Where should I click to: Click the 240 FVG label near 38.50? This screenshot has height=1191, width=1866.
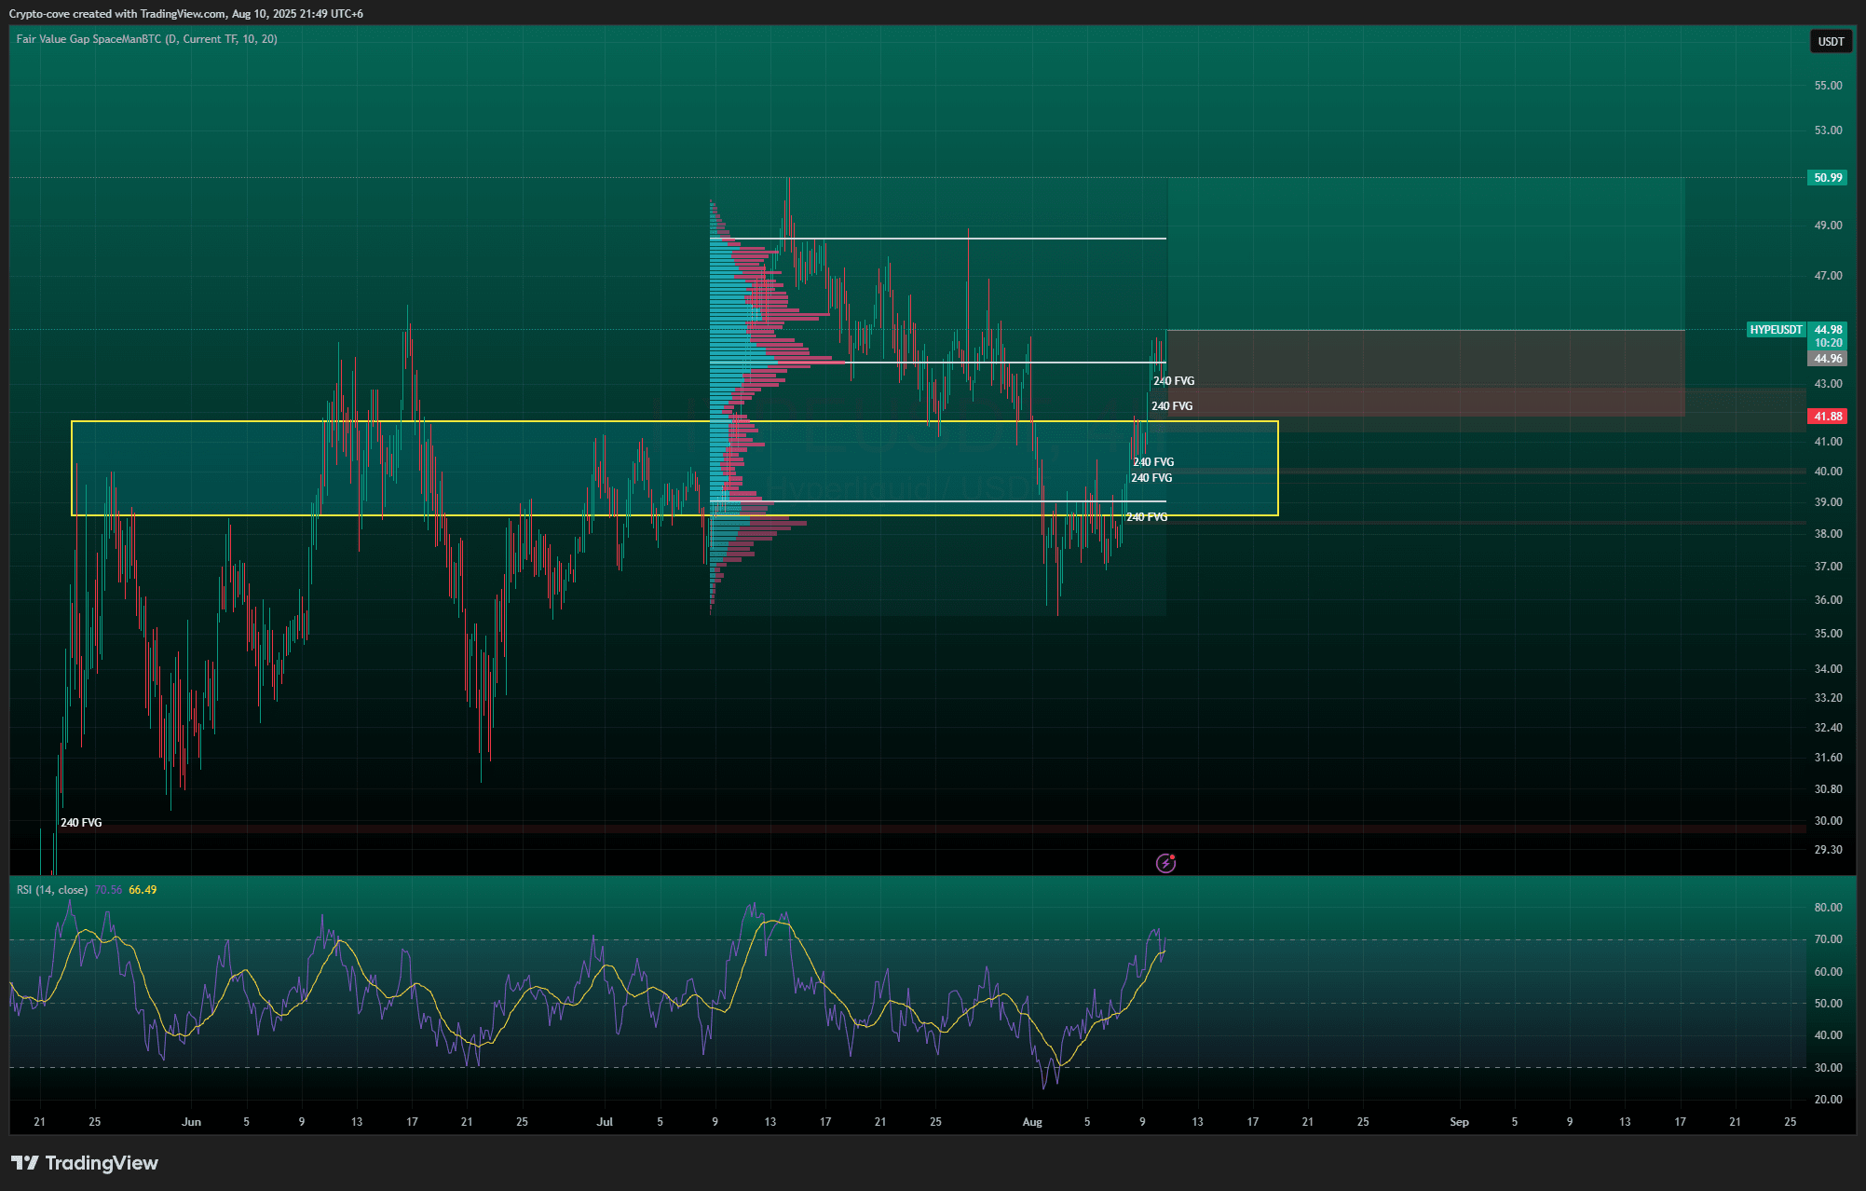[x=1147, y=517]
